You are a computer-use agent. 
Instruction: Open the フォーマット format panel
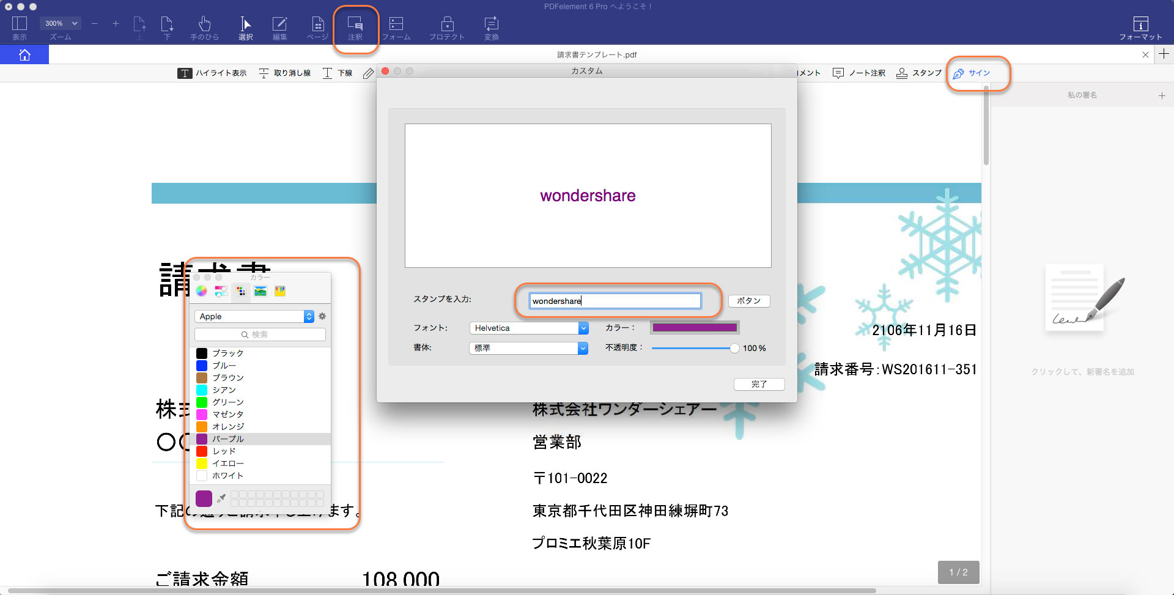[1140, 28]
